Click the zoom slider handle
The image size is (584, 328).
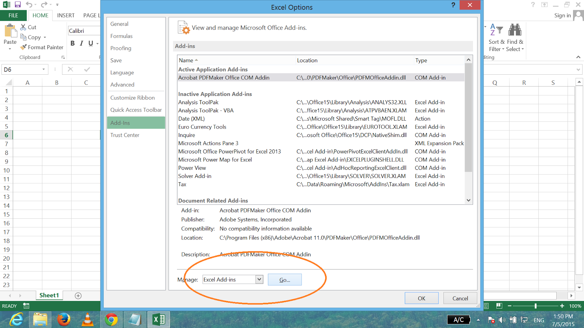coord(535,306)
